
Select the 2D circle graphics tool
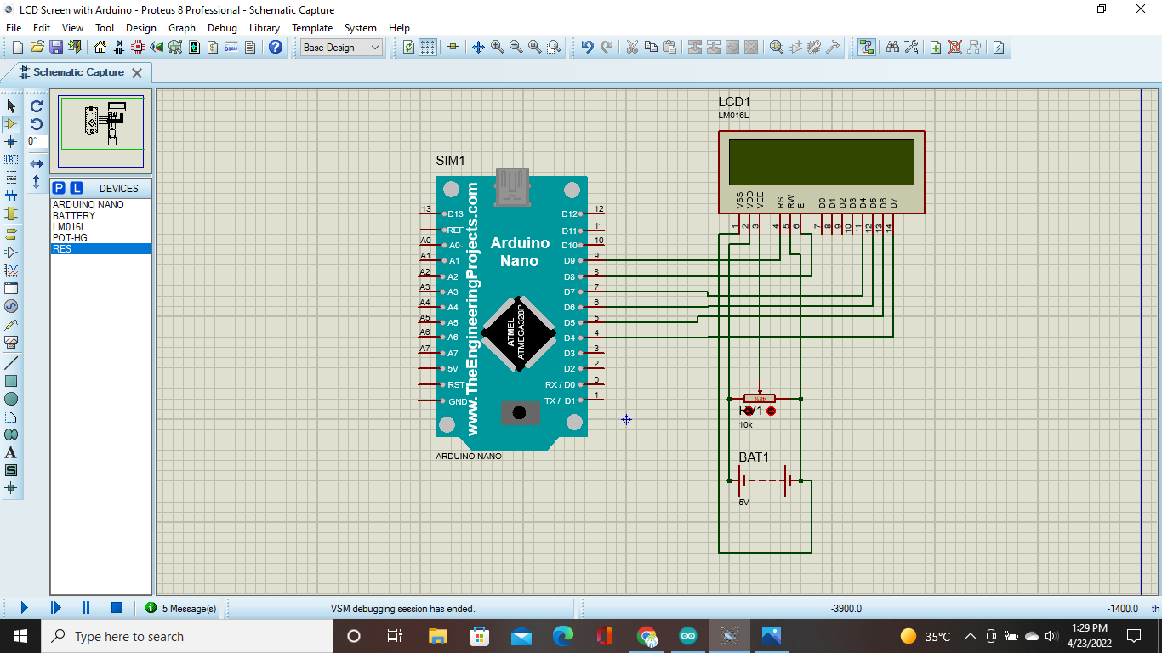click(x=11, y=399)
